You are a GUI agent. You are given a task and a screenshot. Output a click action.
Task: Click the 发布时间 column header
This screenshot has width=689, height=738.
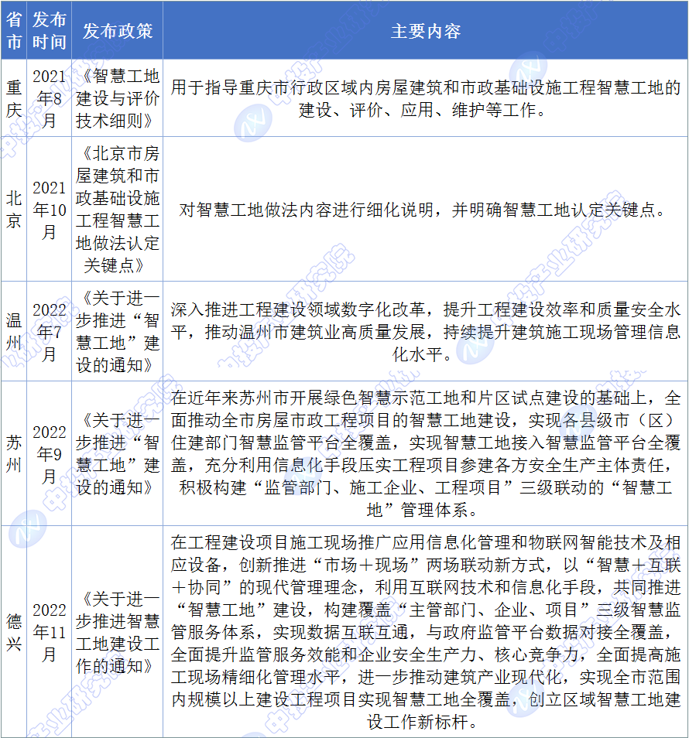(50, 31)
